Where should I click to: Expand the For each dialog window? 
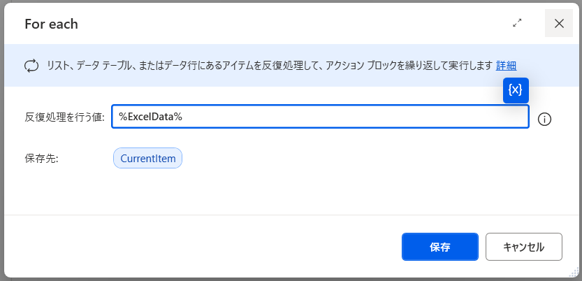517,23
